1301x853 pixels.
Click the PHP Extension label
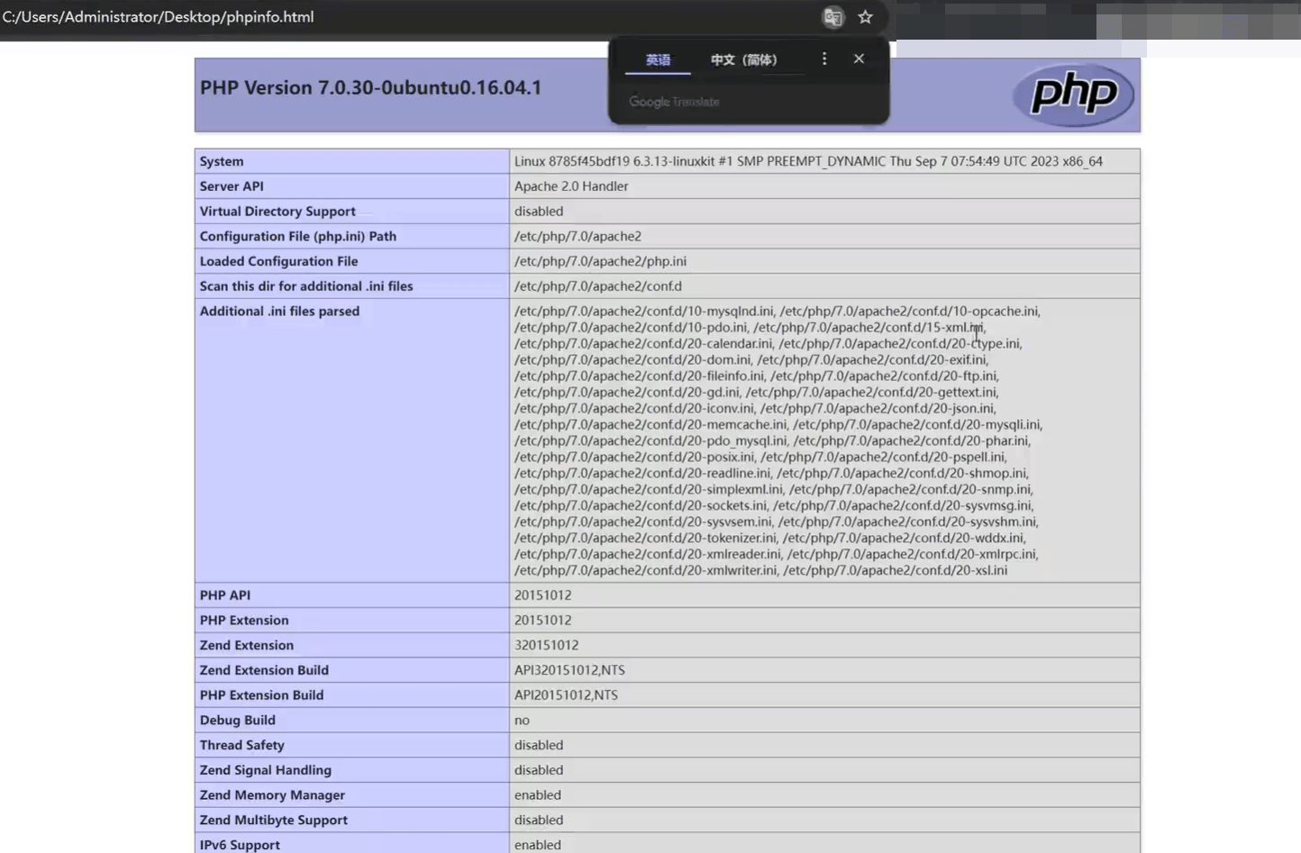tap(244, 621)
